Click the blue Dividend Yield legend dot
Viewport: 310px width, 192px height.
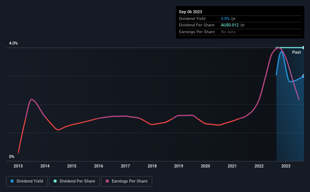(12, 181)
